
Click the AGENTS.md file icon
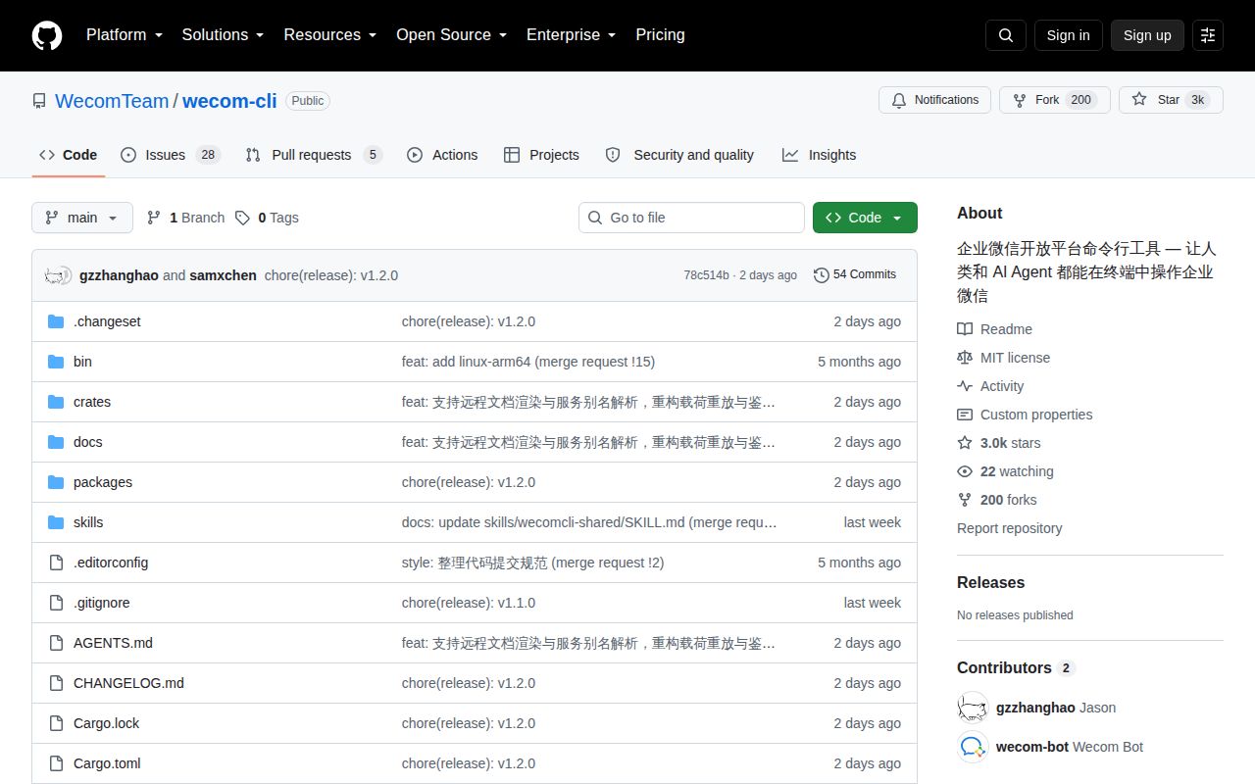(56, 643)
